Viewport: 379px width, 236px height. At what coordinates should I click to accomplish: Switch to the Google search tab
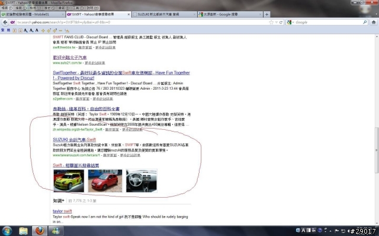[230, 14]
